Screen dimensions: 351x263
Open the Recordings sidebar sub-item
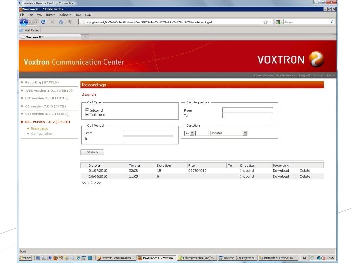tap(39, 129)
